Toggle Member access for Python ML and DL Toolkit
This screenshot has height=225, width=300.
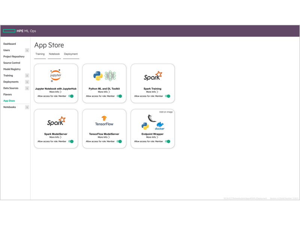[x=119, y=96]
